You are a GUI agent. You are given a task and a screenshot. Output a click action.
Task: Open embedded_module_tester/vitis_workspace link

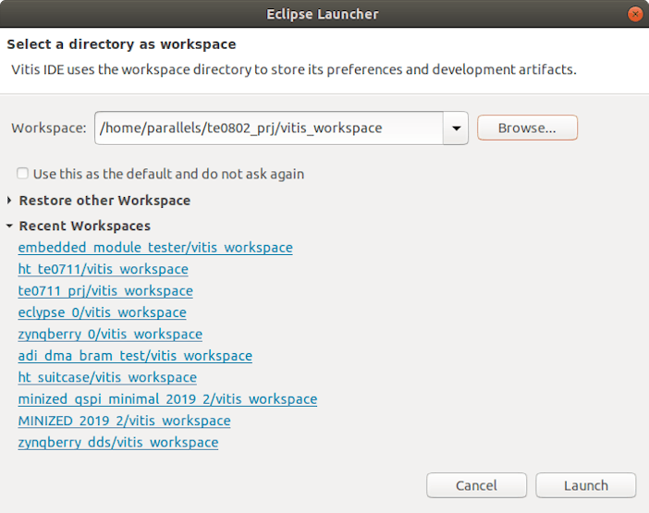coord(155,248)
